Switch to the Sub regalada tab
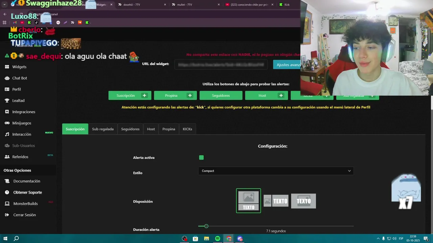This screenshot has width=433, height=243. tap(103, 129)
